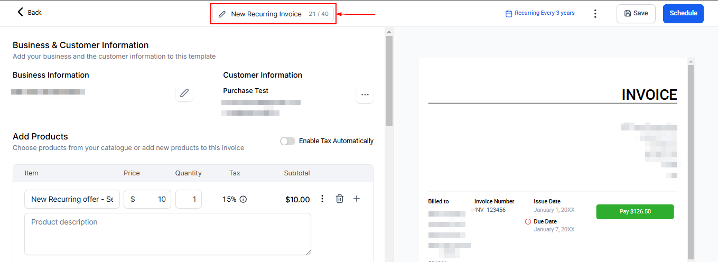Click the Schedule button
This screenshot has width=718, height=262.
click(683, 13)
